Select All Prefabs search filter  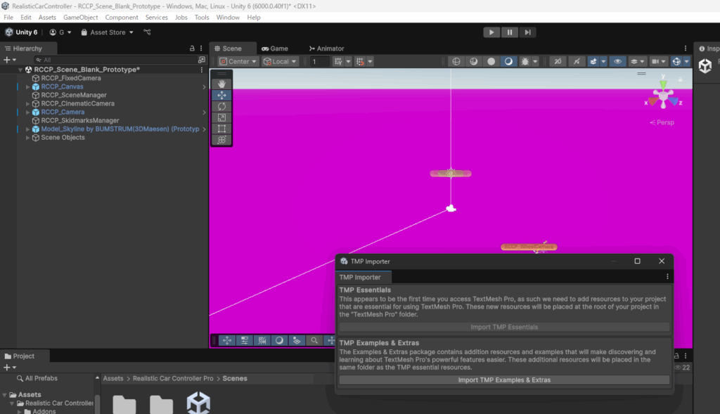(x=37, y=378)
